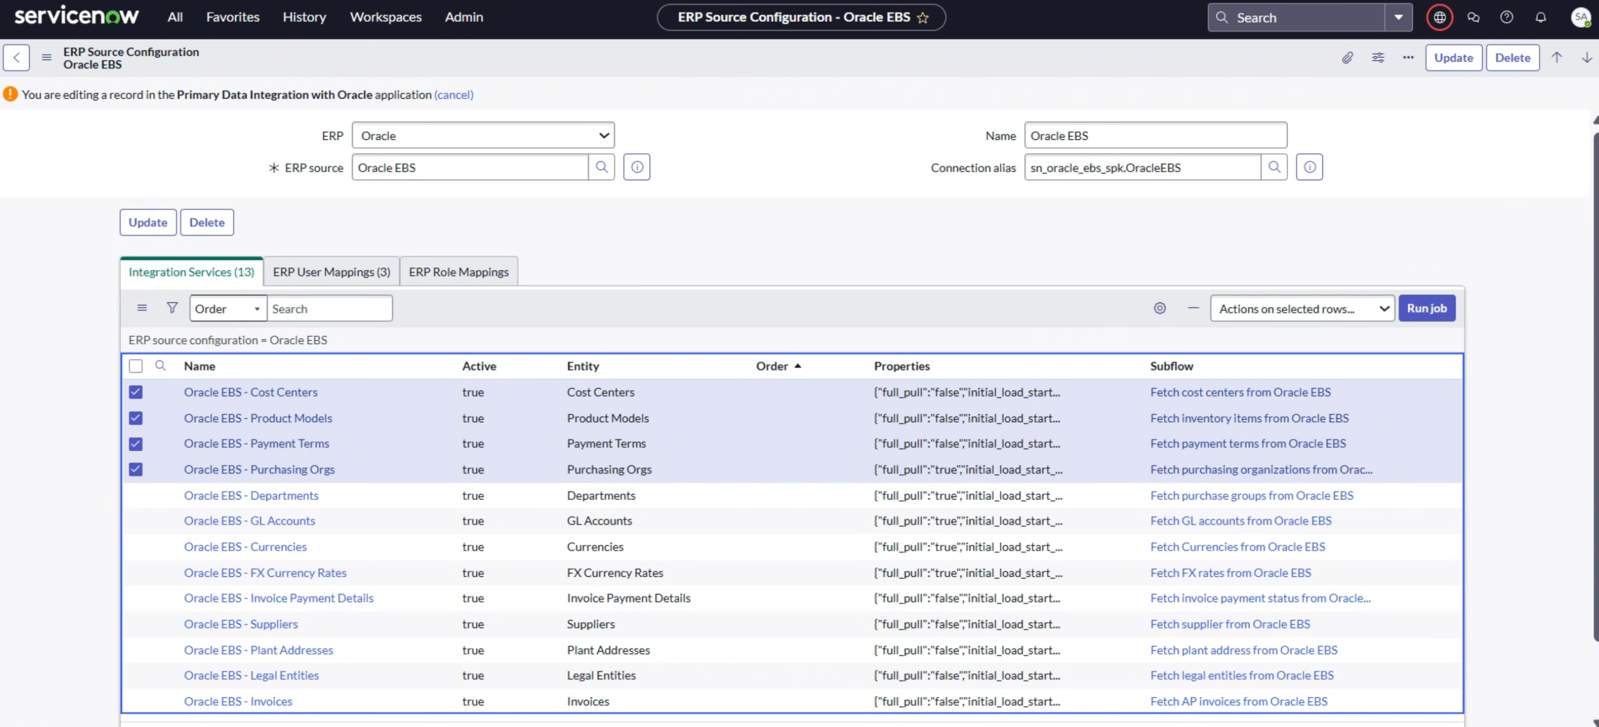Open the Order search field dropdown
This screenshot has width=1599, height=727.
point(228,308)
